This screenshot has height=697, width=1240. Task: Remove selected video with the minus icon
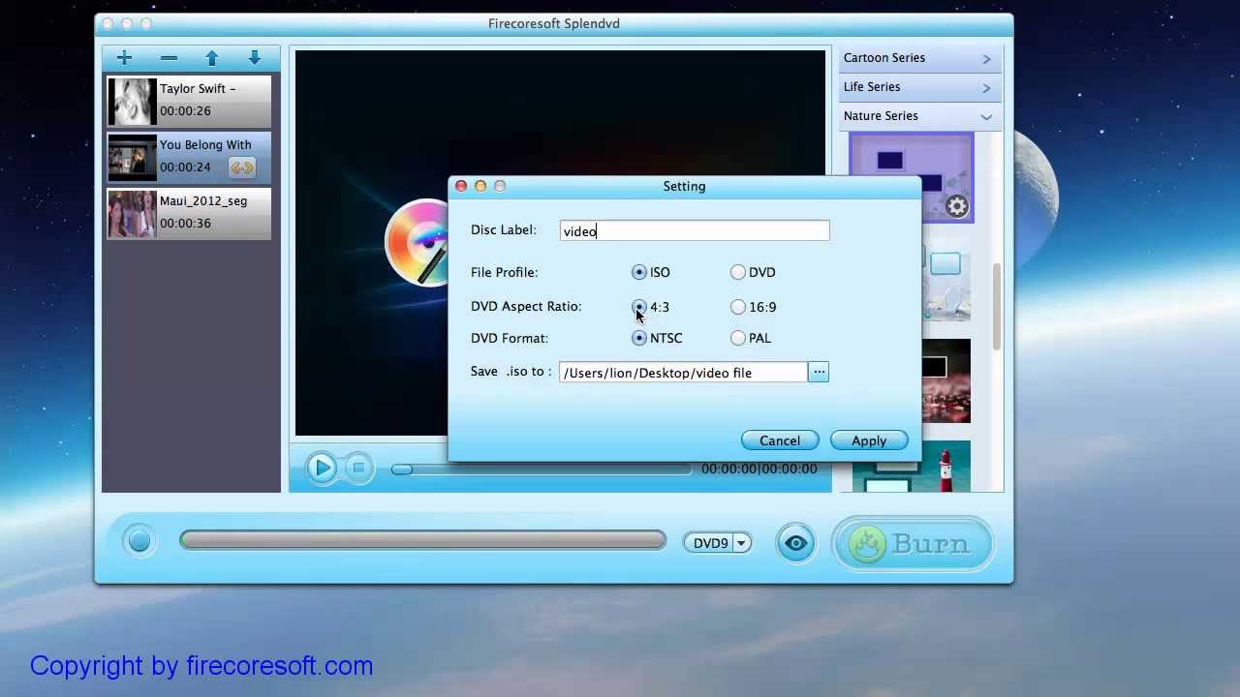point(169,58)
